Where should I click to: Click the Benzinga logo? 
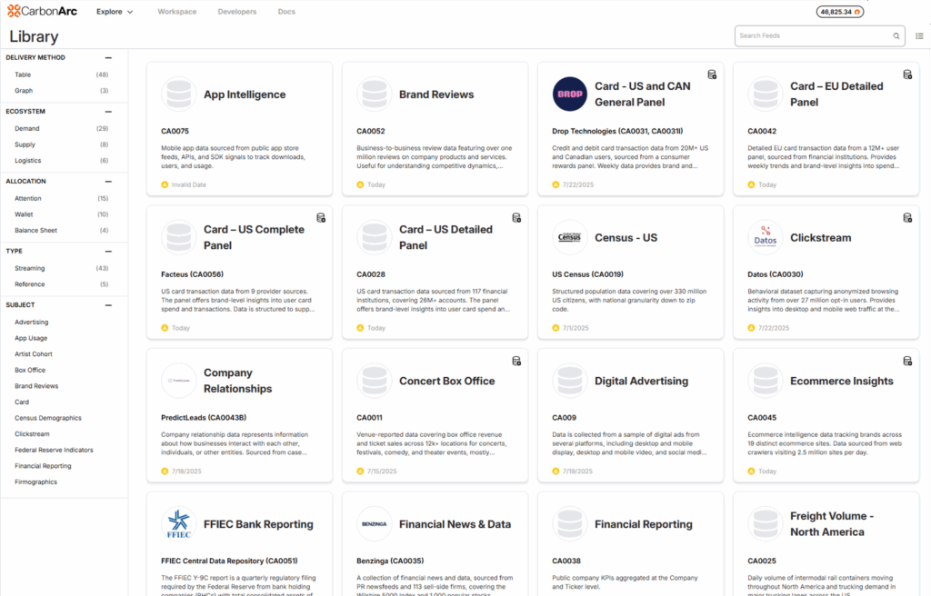374,523
